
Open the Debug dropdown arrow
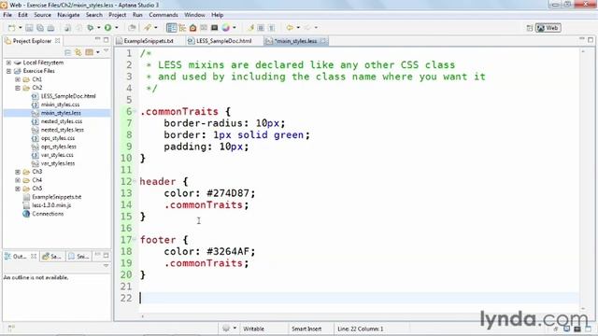pos(98,28)
